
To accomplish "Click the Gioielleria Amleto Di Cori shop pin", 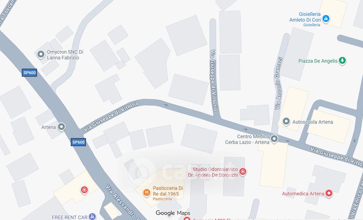I will click(326, 19).
